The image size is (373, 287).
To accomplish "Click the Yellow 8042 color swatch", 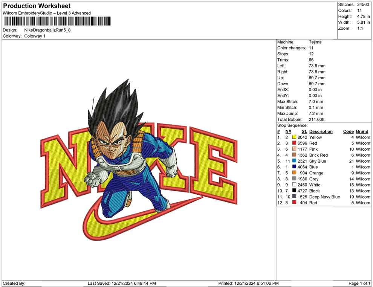I will pyautogui.click(x=294, y=137).
